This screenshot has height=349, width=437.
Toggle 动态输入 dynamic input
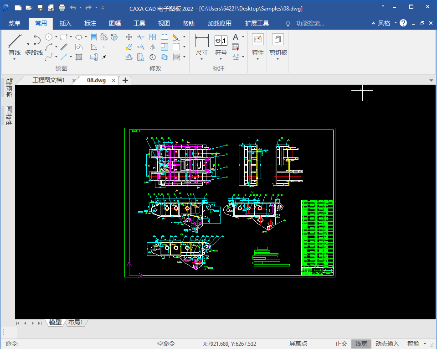pos(387,344)
